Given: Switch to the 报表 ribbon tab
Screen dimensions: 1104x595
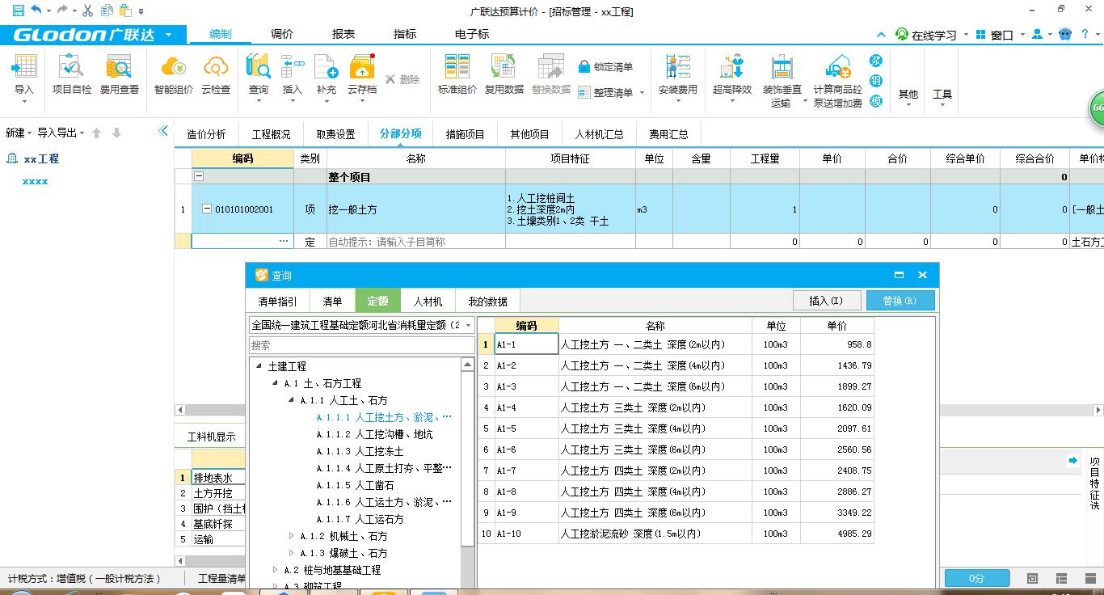Looking at the screenshot, I should point(343,34).
